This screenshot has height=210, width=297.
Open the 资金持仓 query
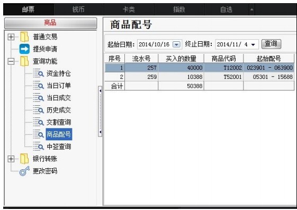59,74
